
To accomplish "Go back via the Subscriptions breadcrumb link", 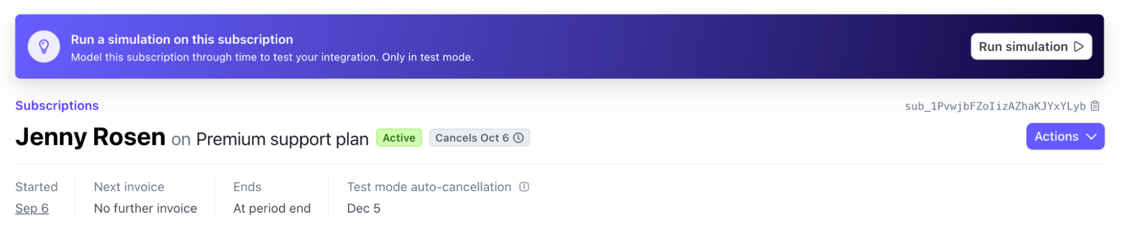I will 57,106.
